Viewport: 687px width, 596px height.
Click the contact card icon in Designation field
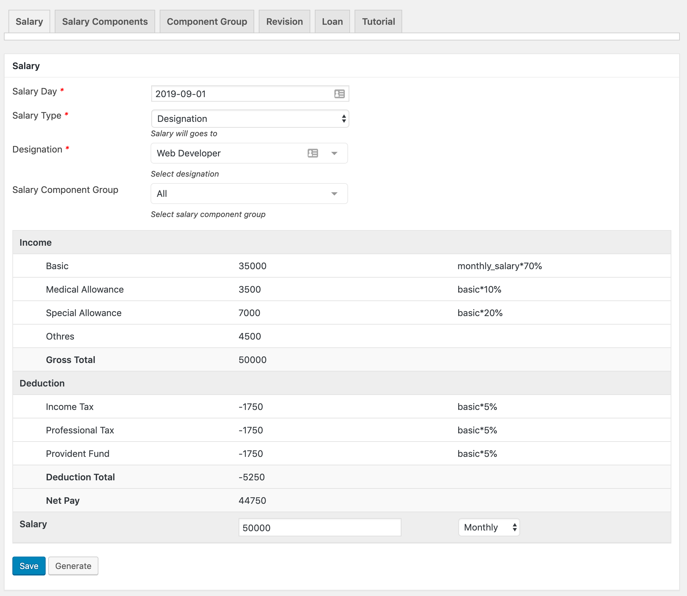313,153
